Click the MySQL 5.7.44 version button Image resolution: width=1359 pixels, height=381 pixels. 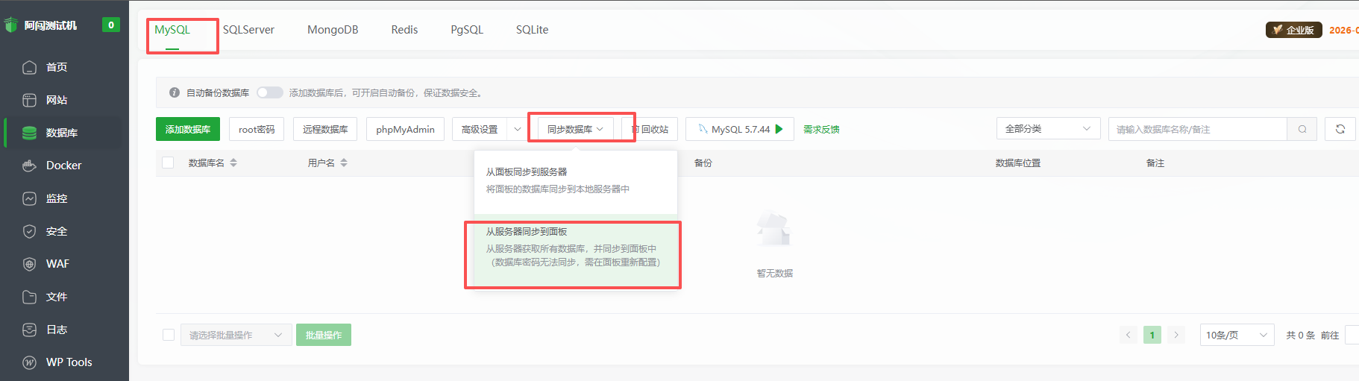pyautogui.click(x=740, y=129)
